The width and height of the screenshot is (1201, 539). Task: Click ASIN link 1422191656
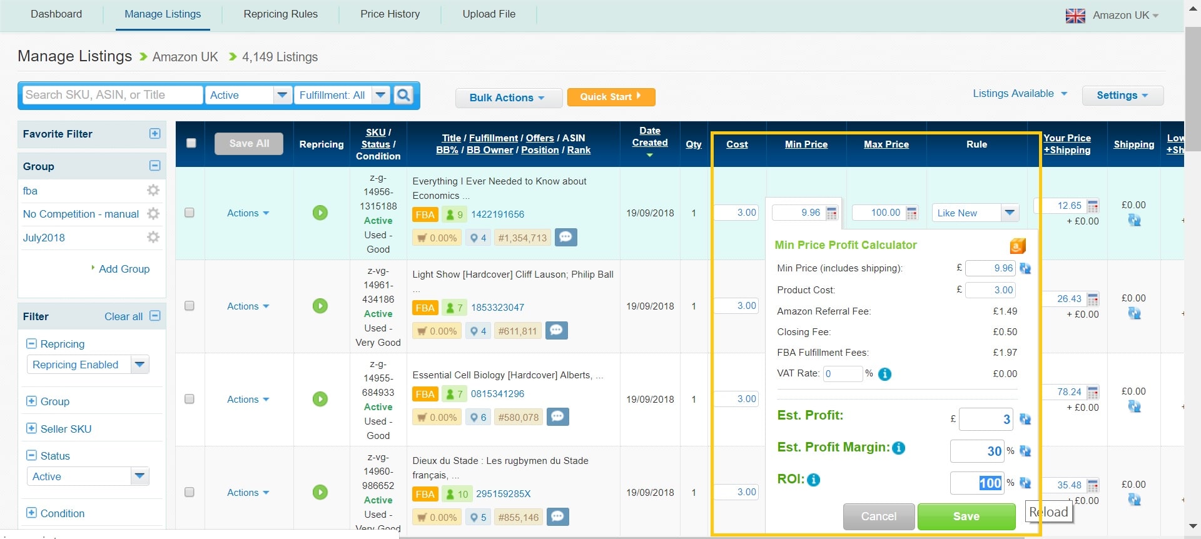[498, 214]
